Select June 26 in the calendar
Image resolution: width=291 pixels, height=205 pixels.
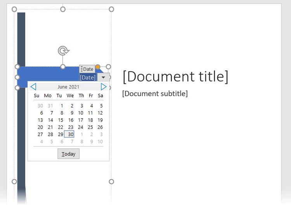pos(100,127)
